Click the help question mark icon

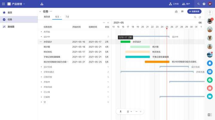click(204, 4)
